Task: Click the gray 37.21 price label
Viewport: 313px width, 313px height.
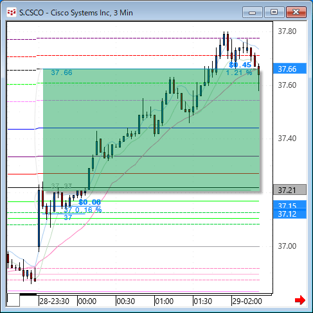Action: [x=290, y=190]
